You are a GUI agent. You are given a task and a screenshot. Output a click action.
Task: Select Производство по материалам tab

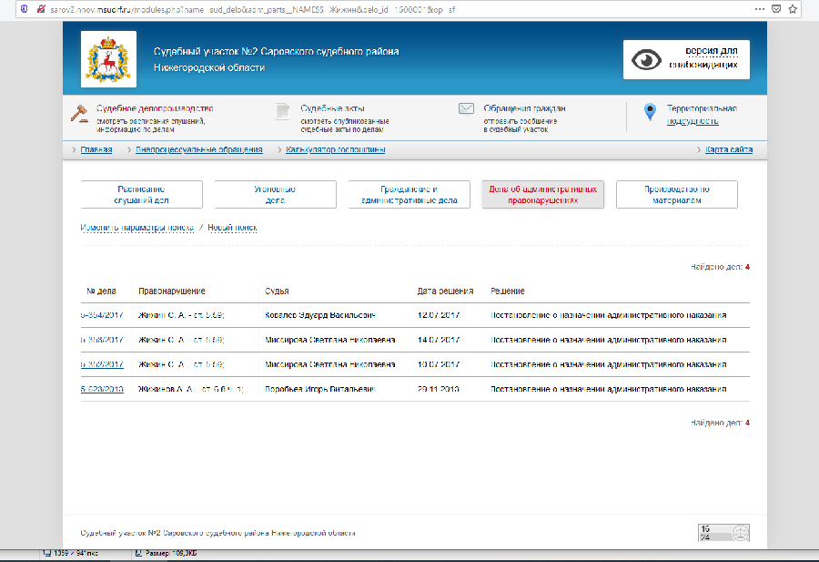(x=676, y=195)
